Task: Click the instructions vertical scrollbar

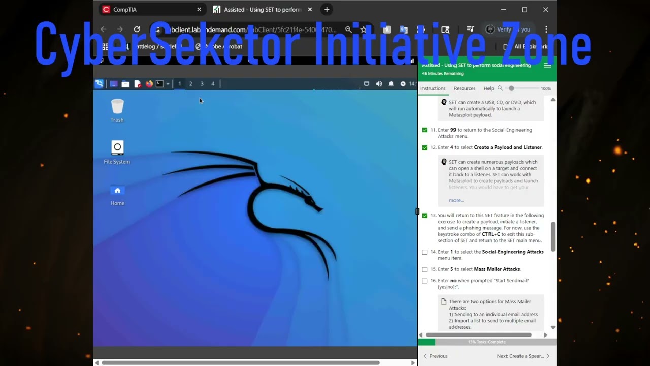Action: click(553, 236)
